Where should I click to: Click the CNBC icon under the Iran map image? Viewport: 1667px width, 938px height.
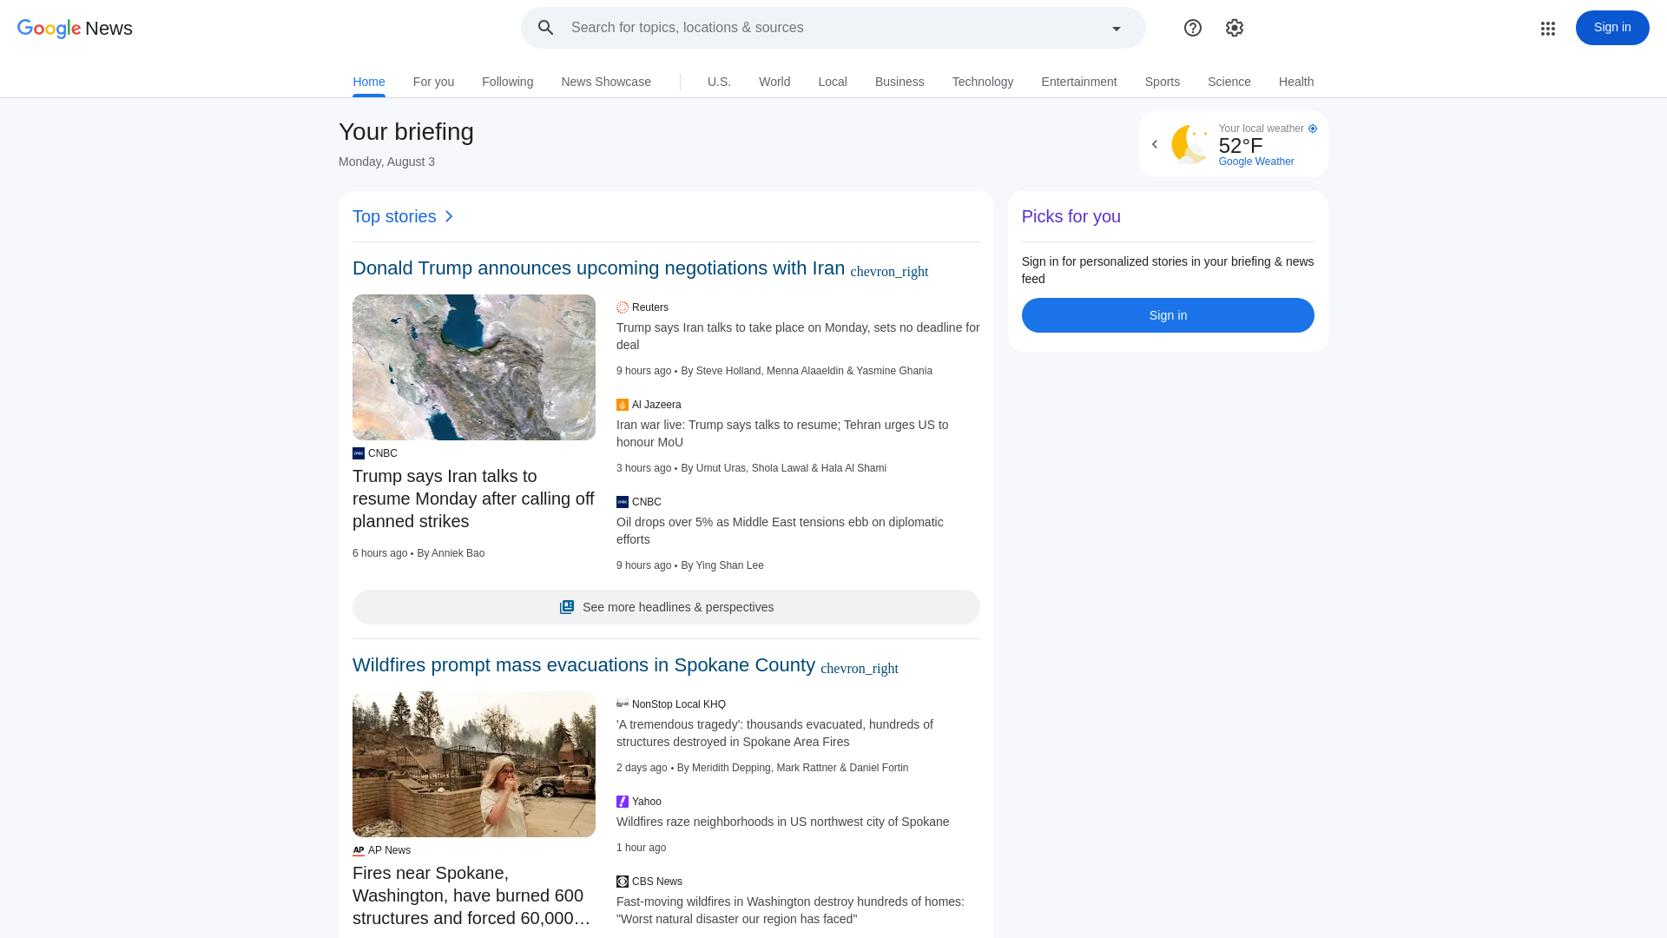359,453
